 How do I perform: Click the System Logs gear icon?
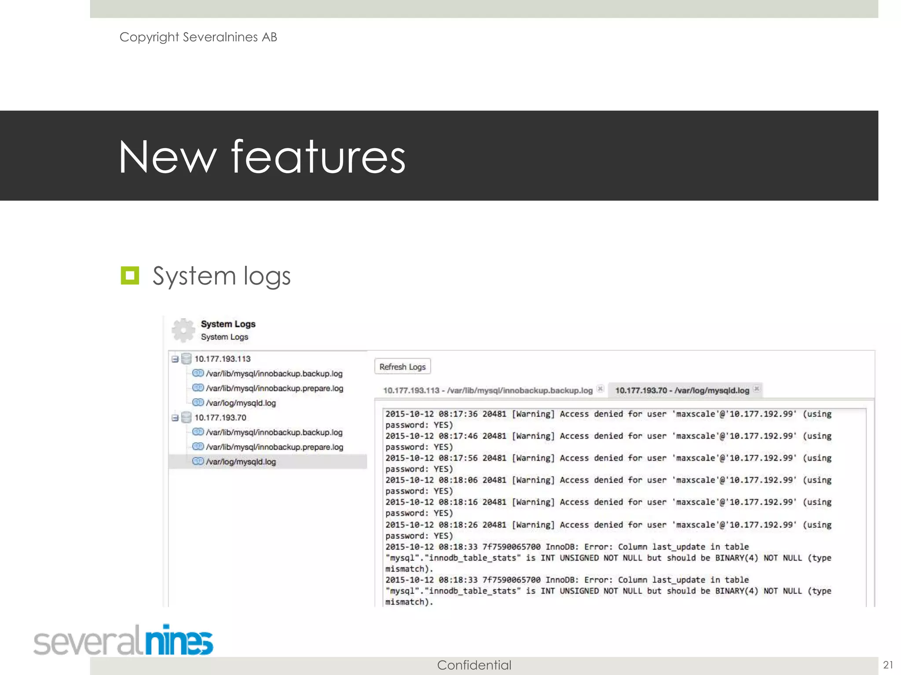tap(183, 330)
